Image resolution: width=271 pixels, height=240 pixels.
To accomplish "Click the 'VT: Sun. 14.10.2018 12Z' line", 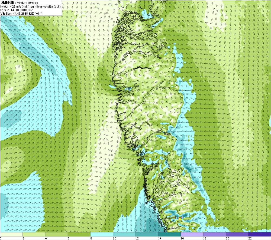I will point(17,14).
